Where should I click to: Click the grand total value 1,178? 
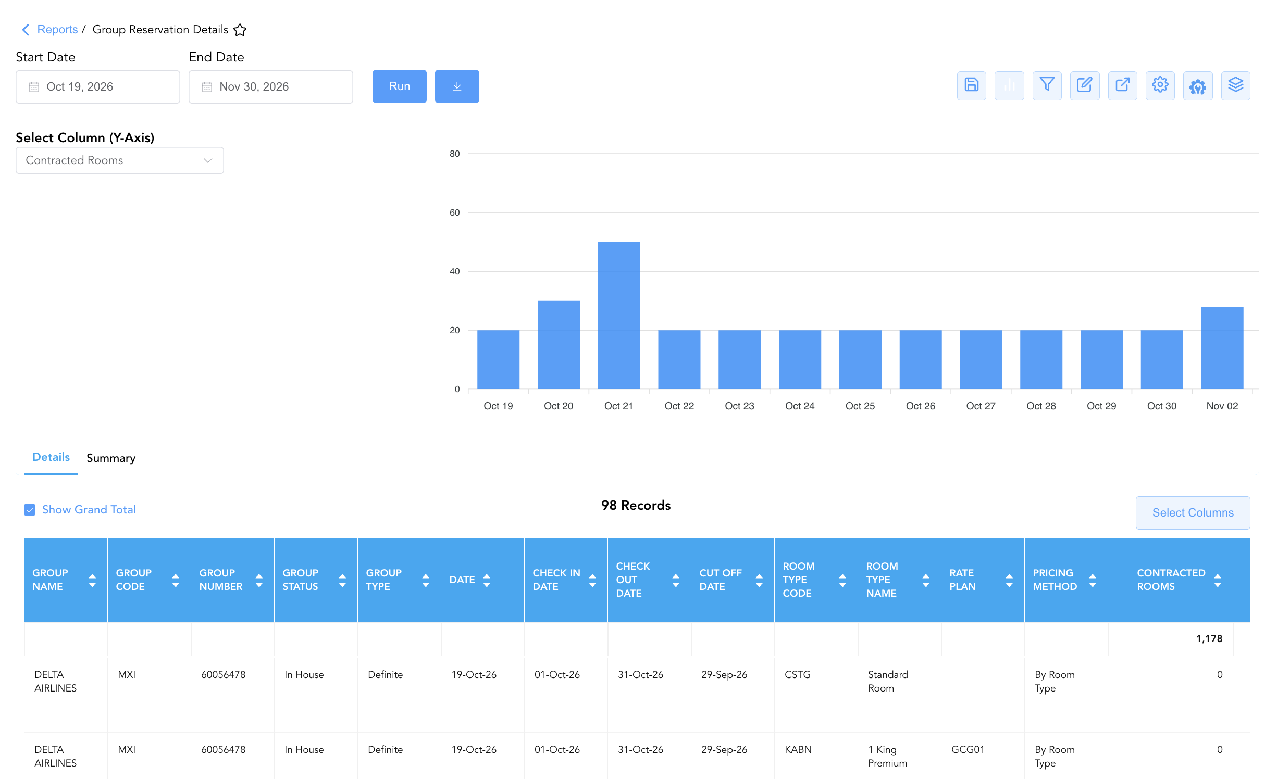[x=1209, y=638]
